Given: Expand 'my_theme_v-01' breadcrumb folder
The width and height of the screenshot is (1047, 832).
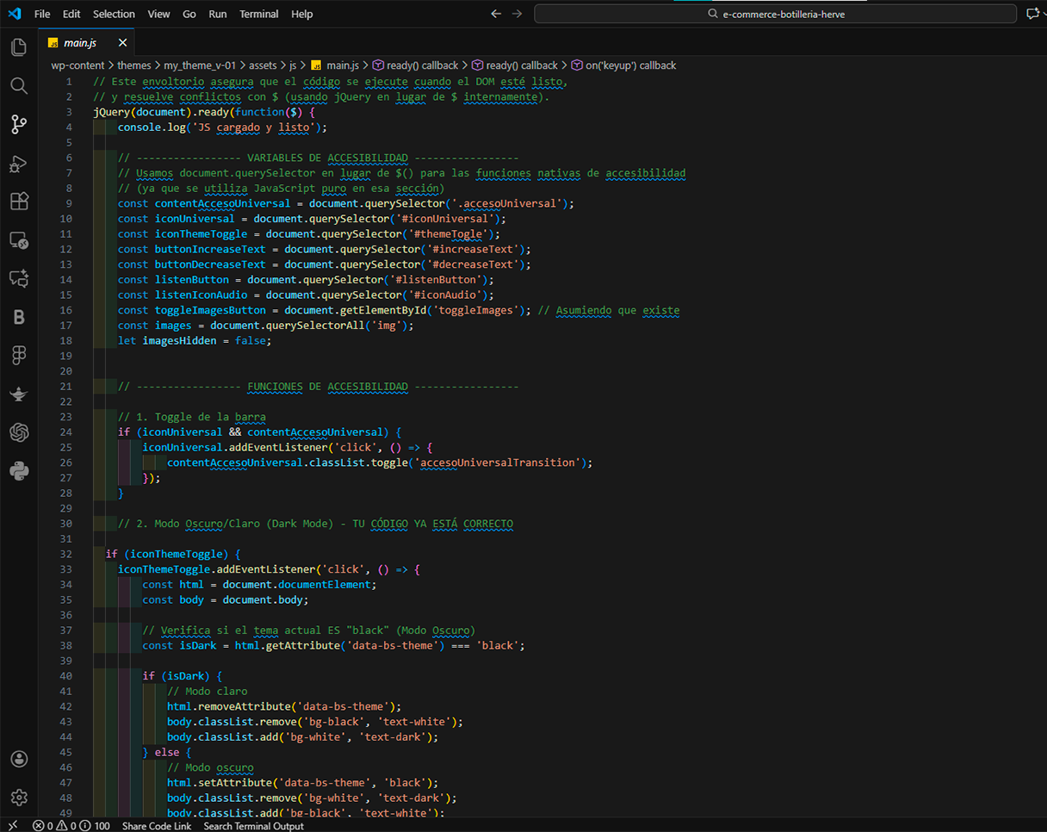Looking at the screenshot, I should click(199, 65).
